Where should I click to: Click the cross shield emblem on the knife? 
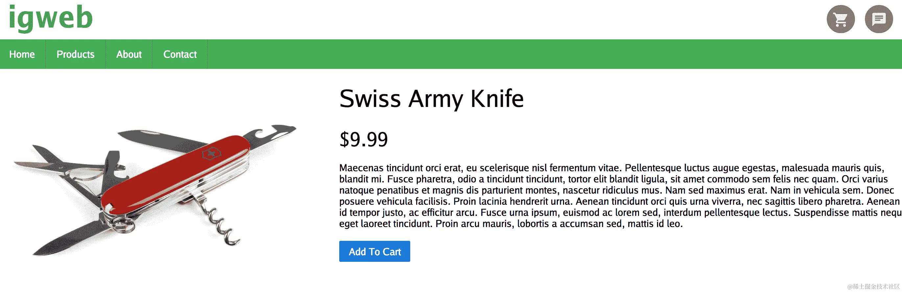click(x=211, y=153)
